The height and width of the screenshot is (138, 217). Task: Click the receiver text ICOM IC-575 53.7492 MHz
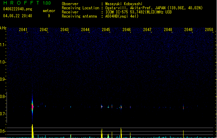139,12
